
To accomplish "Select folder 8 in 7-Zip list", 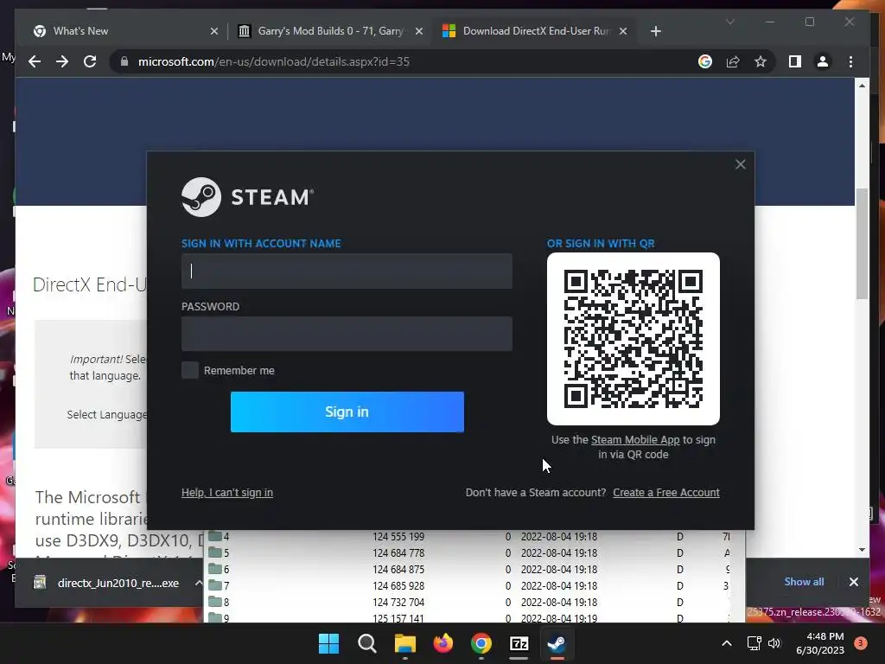I will 219,602.
